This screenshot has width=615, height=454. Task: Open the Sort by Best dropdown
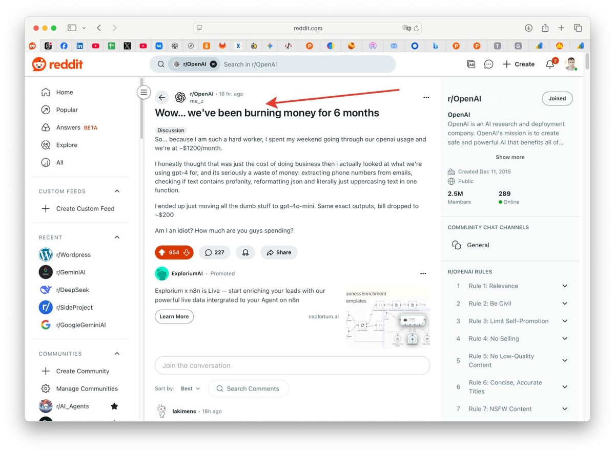pyautogui.click(x=190, y=388)
